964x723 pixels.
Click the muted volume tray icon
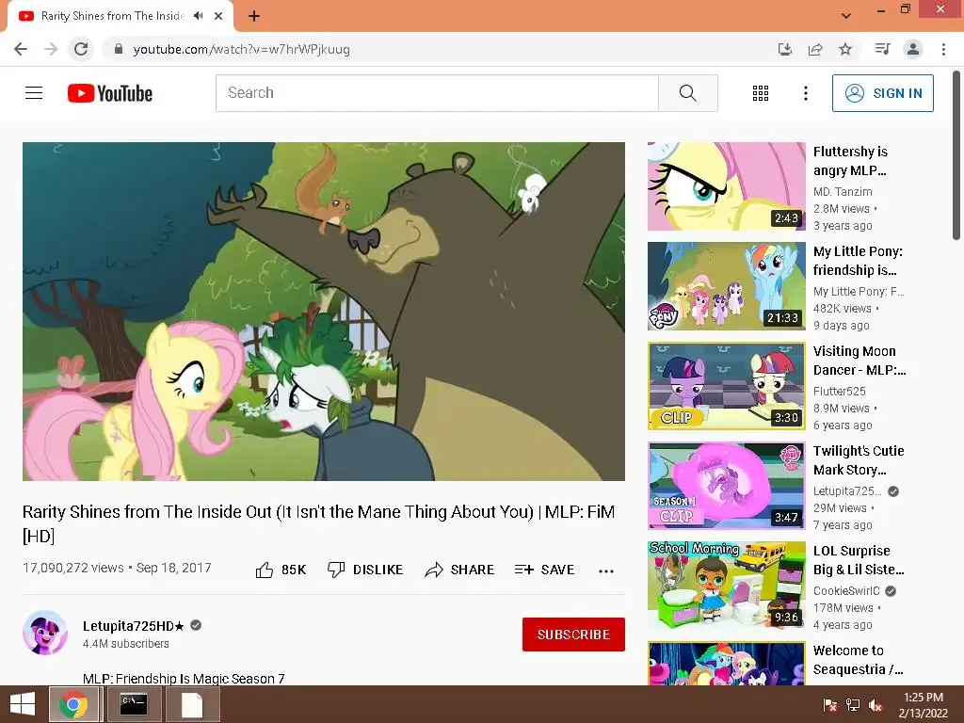pyautogui.click(x=876, y=705)
